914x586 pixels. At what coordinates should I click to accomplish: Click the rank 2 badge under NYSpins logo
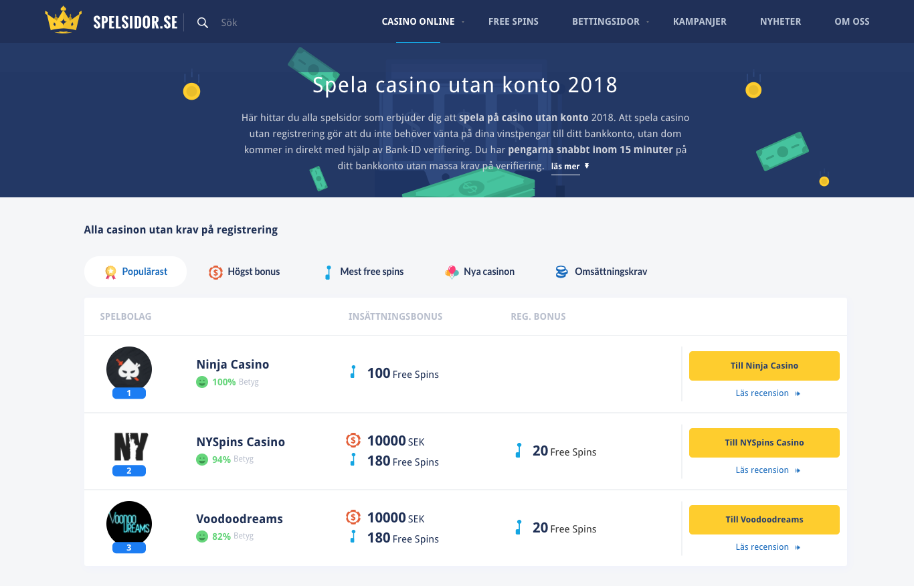click(x=129, y=470)
